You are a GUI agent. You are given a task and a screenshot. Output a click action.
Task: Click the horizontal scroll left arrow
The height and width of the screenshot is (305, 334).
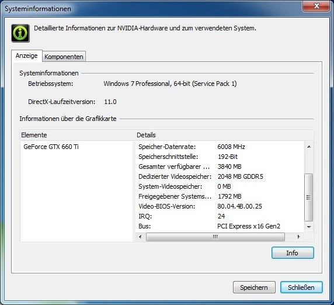click(x=140, y=237)
